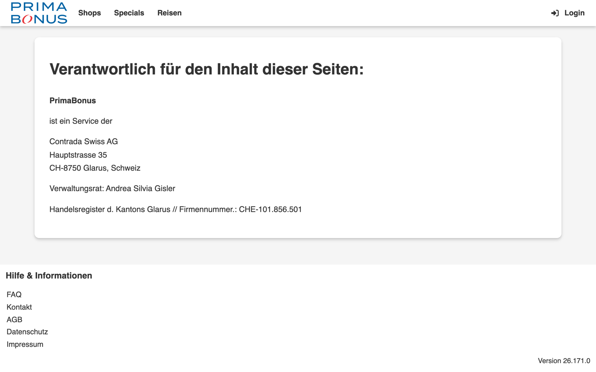The width and height of the screenshot is (596, 372).
Task: Click the PrimaBonus logo
Action: click(x=39, y=13)
